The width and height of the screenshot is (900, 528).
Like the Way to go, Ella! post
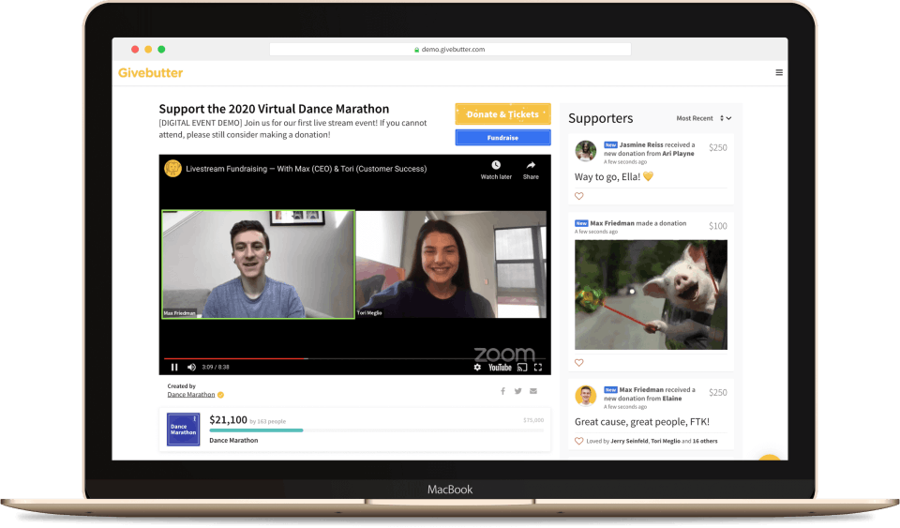(579, 196)
